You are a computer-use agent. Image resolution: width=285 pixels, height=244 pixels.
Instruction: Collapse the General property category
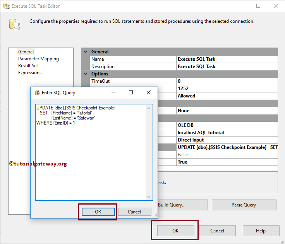[86, 52]
